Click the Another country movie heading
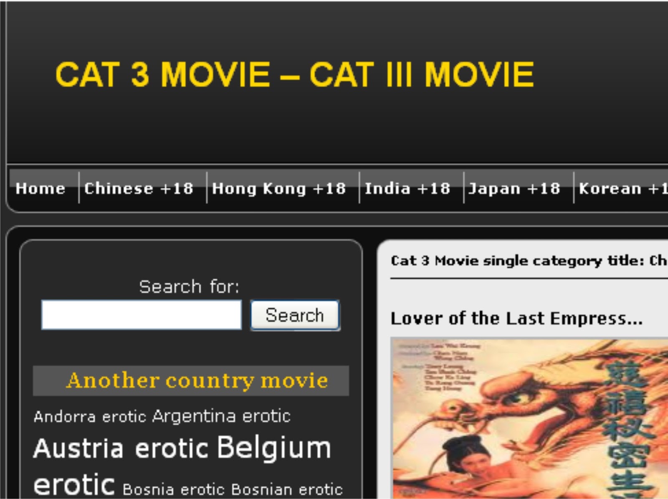The width and height of the screenshot is (668, 499). tap(197, 380)
